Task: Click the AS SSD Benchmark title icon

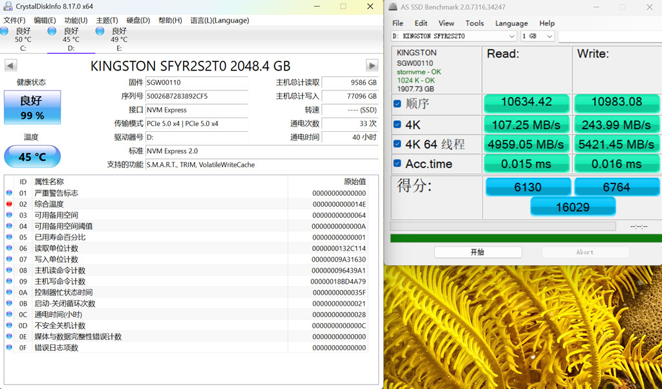Action: 392,7
